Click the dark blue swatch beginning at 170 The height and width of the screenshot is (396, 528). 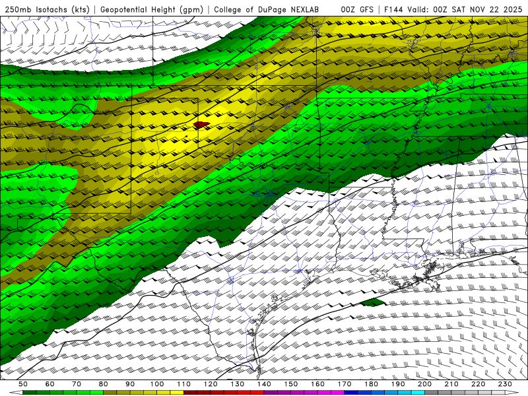(351, 393)
